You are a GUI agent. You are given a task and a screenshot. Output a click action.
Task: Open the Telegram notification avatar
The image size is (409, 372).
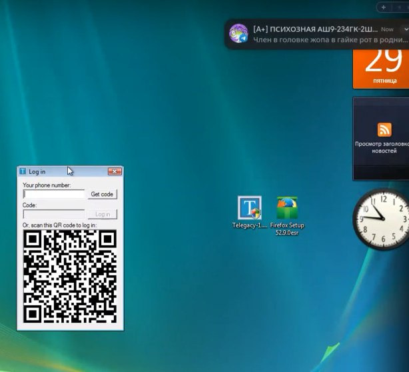(238, 33)
